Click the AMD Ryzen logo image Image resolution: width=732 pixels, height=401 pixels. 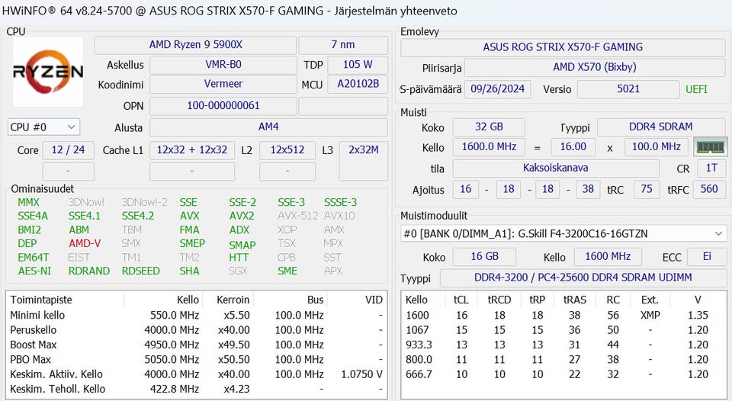pyautogui.click(x=48, y=74)
